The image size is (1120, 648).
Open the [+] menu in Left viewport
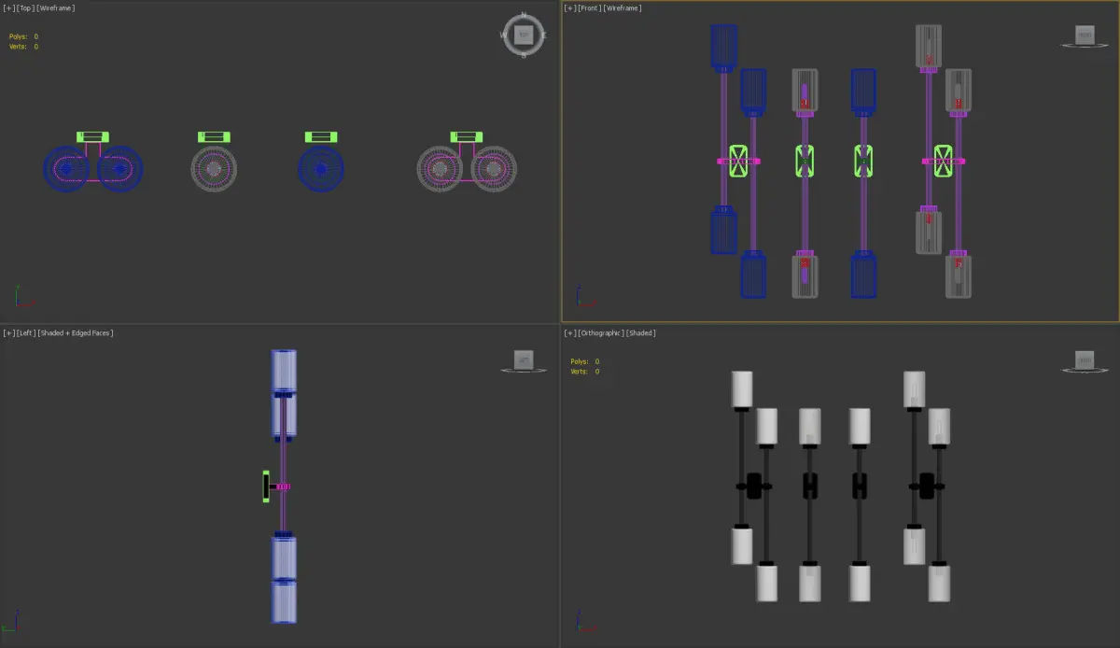tap(8, 333)
